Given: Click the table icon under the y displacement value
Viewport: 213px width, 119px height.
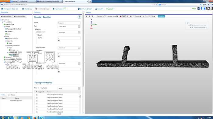Looking at the screenshot, I should pyautogui.click(x=59, y=56).
